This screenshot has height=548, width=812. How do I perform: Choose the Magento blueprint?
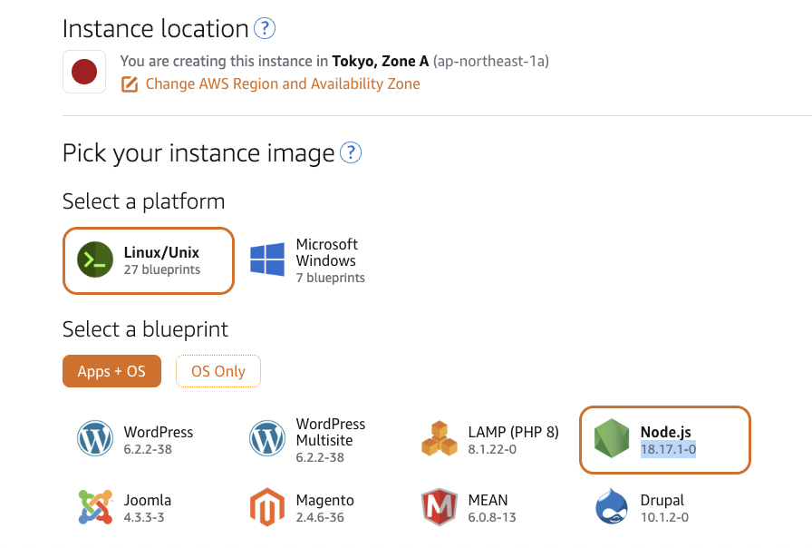point(303,507)
